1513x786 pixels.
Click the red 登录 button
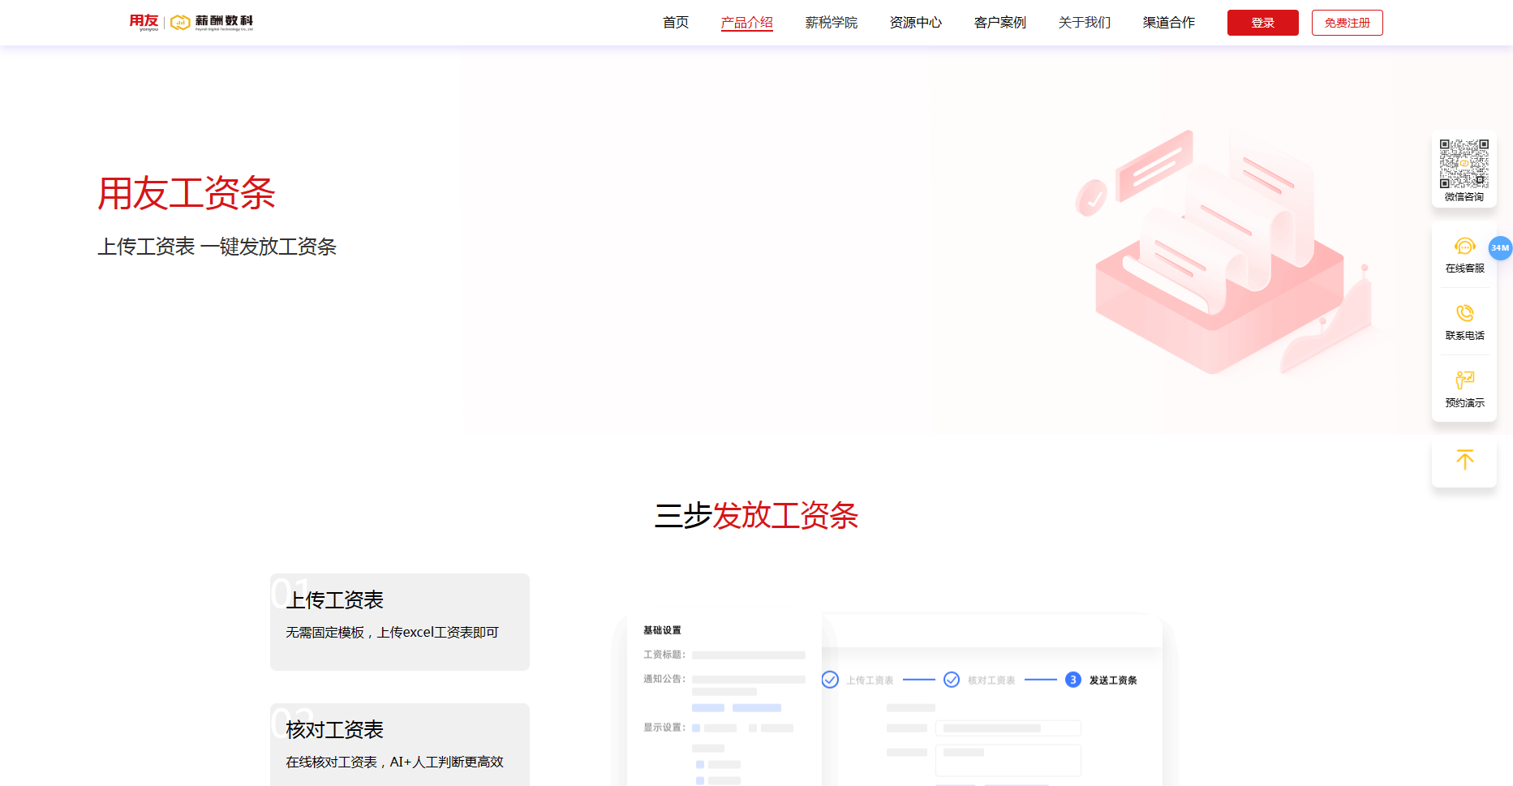pos(1263,23)
